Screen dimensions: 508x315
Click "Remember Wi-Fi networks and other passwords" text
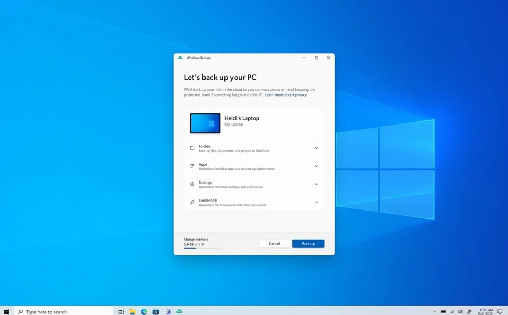pyautogui.click(x=232, y=205)
